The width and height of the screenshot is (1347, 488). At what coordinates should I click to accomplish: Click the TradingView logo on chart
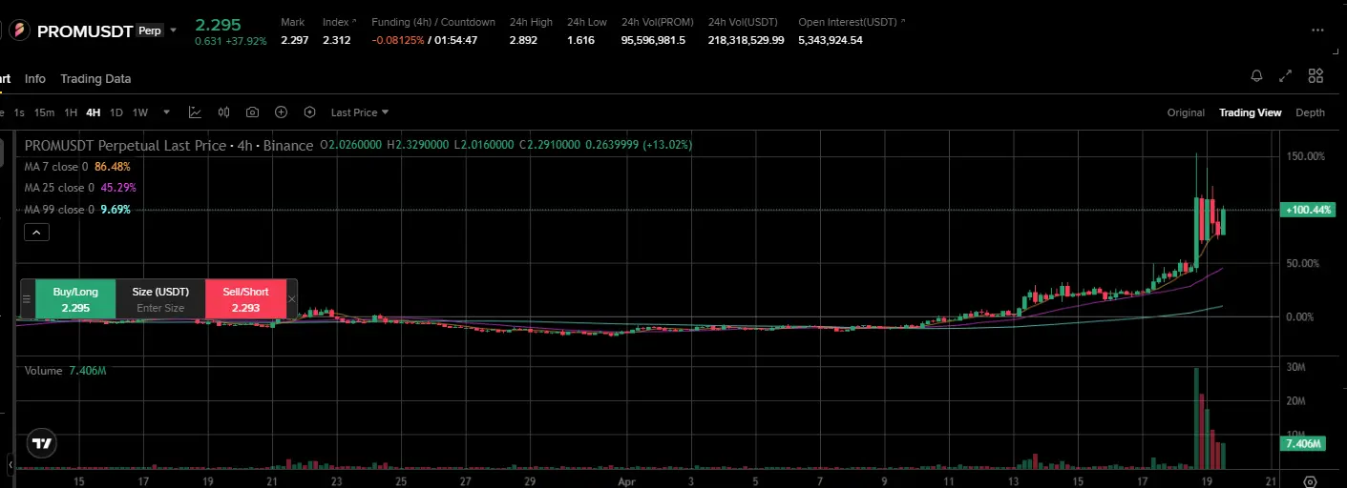(x=41, y=443)
